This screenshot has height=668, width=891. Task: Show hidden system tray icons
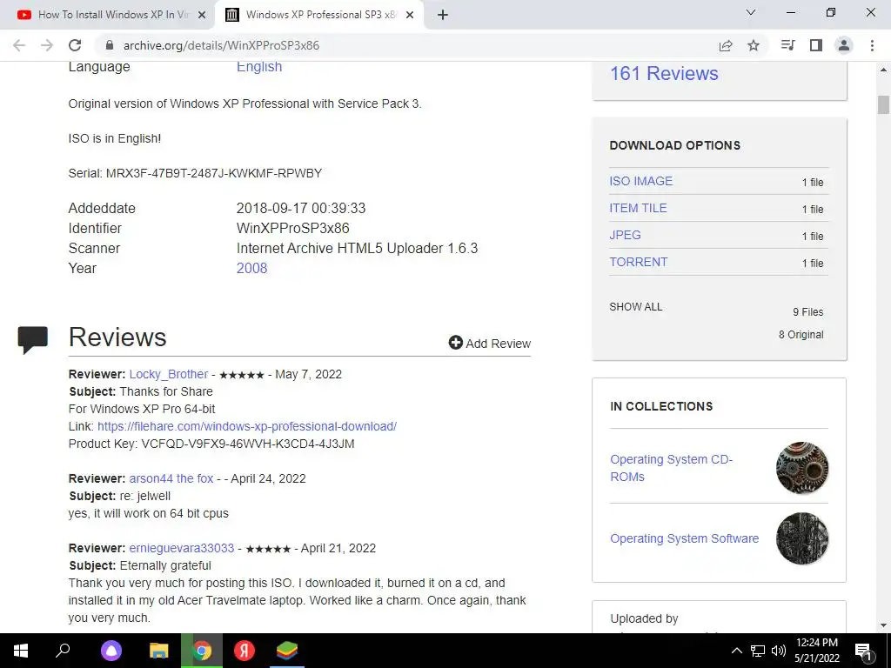(x=736, y=651)
